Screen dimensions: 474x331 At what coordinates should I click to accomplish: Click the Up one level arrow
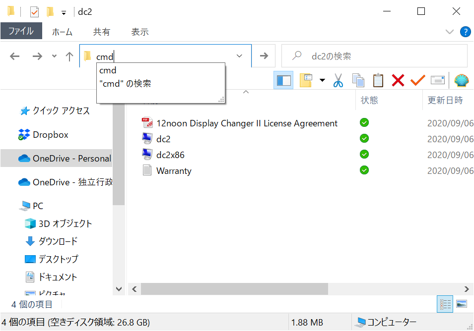point(69,56)
